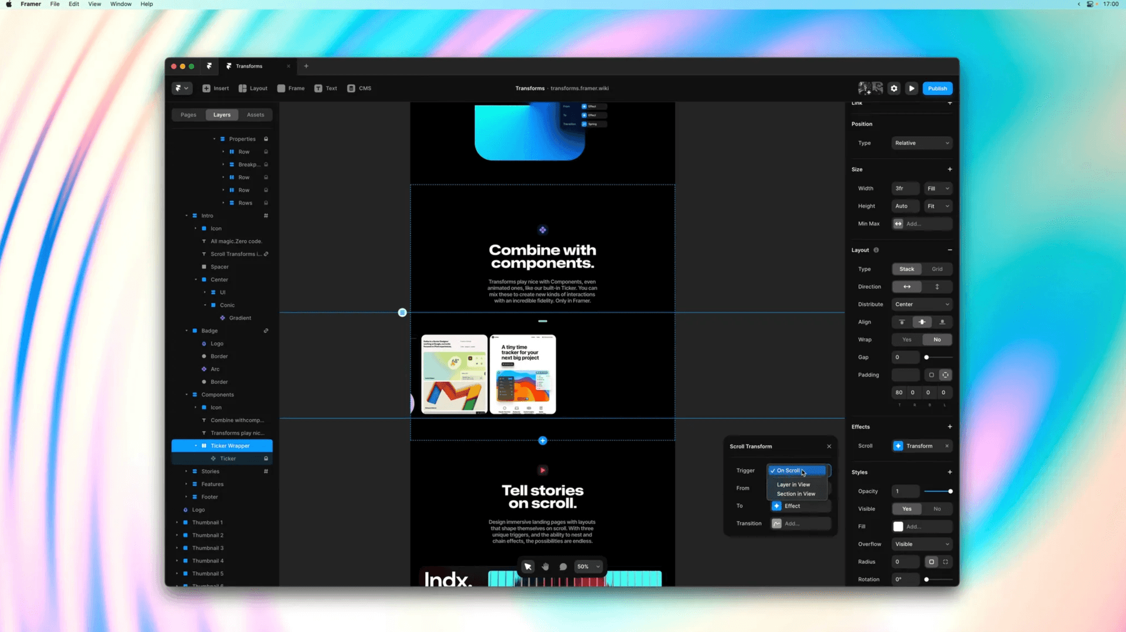Click the blue insert handle below ticker

[x=542, y=440]
